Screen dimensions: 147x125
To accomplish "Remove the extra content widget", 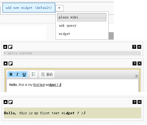I will click(139, 47).
